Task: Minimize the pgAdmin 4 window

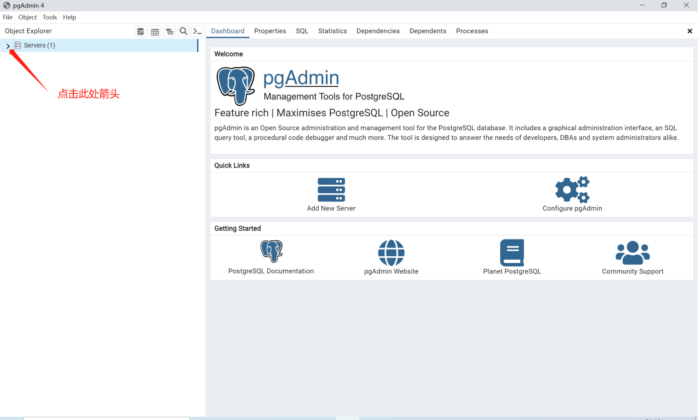Action: 642,5
